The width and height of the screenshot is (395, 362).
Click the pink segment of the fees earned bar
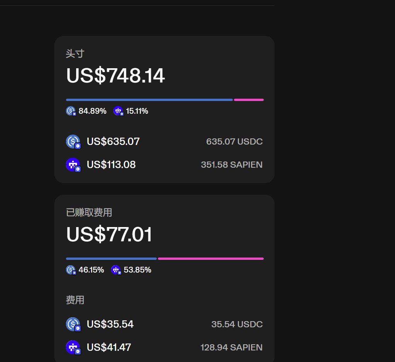pos(210,259)
